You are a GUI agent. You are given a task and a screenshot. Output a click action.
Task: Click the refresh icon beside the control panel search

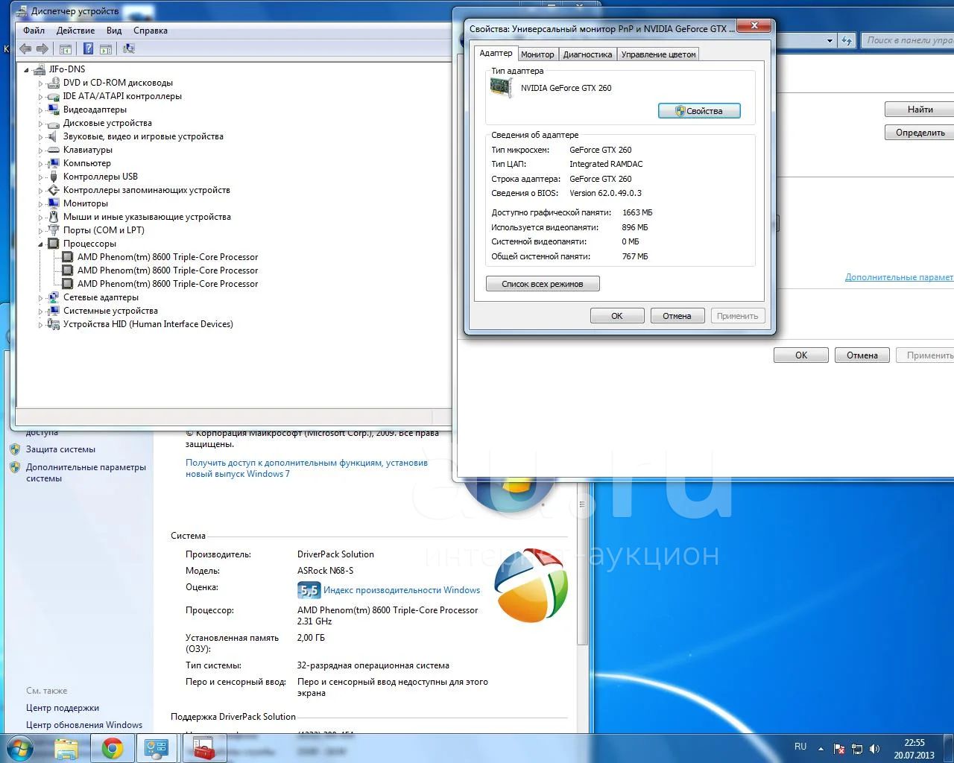coord(847,40)
